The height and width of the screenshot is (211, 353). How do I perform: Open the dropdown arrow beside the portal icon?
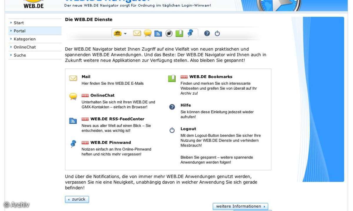(x=125, y=34)
